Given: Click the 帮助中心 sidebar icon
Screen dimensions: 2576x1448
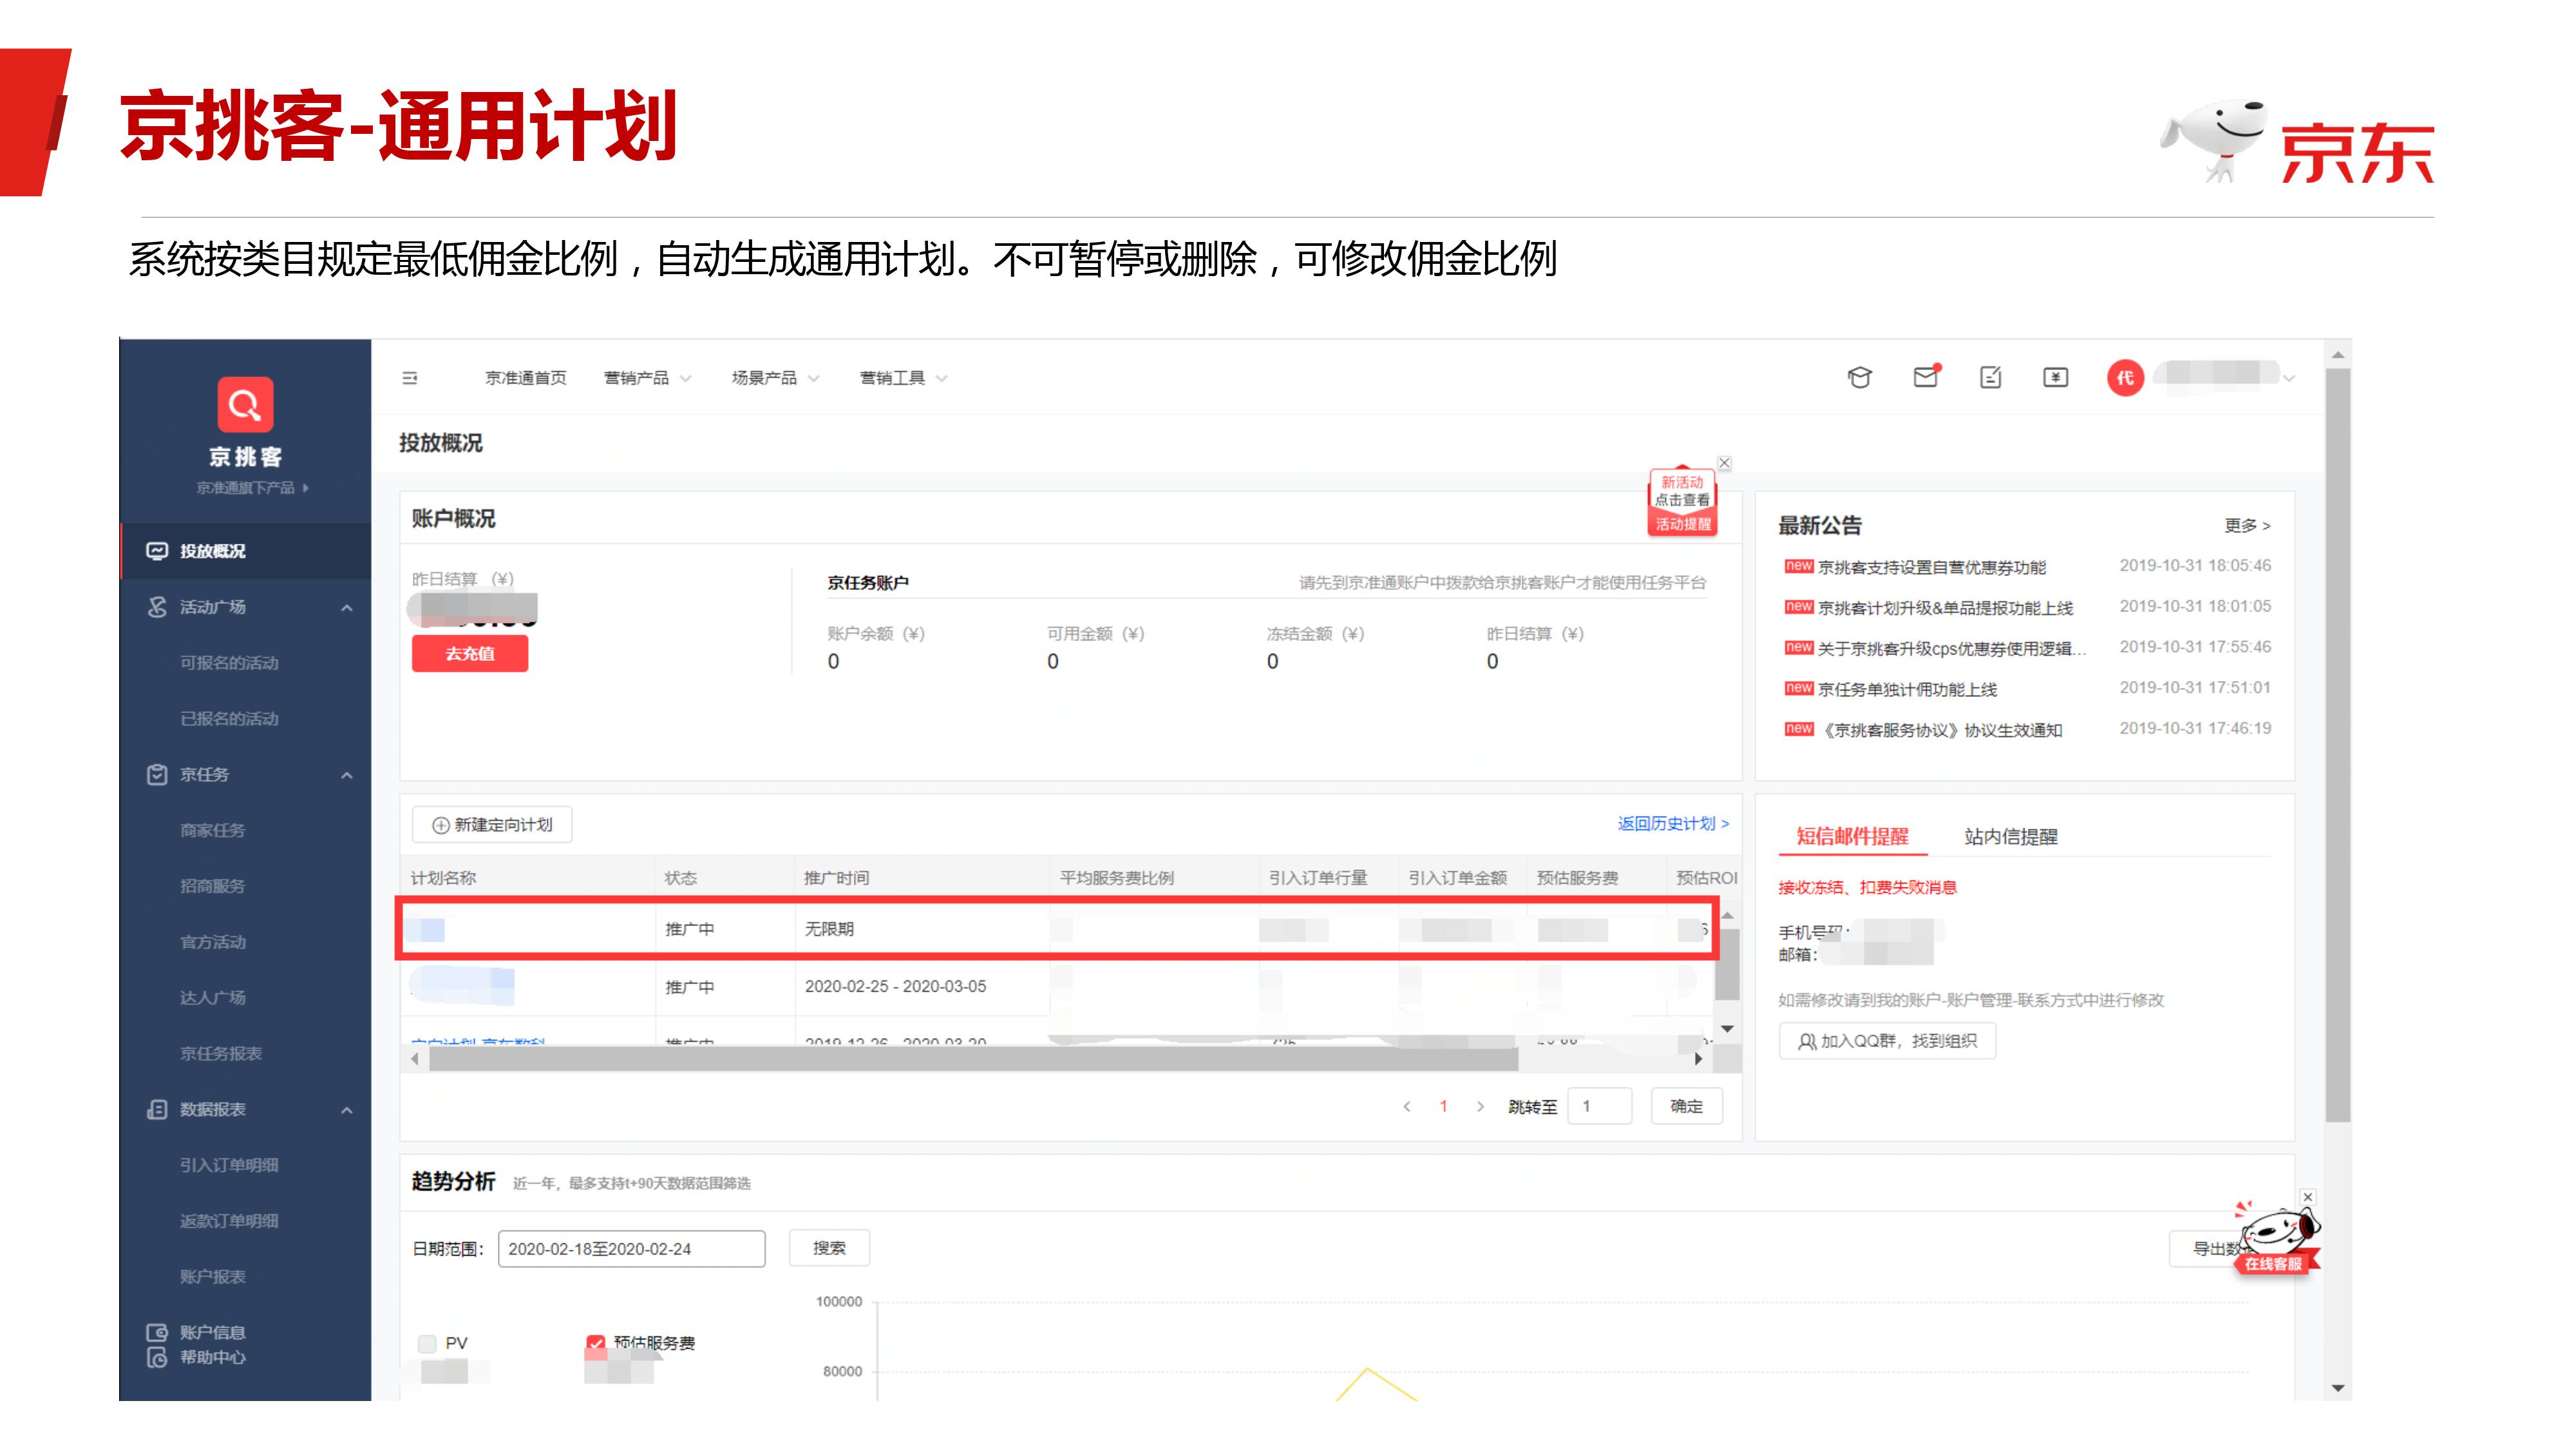Looking at the screenshot, I should (x=157, y=1357).
